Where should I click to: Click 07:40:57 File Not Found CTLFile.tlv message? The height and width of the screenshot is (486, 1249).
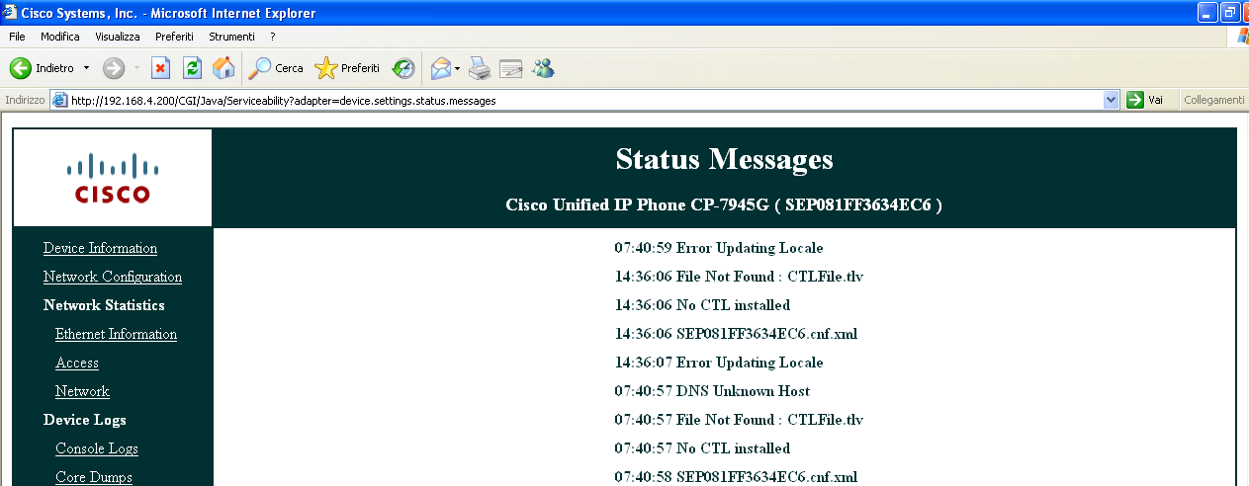pos(739,420)
